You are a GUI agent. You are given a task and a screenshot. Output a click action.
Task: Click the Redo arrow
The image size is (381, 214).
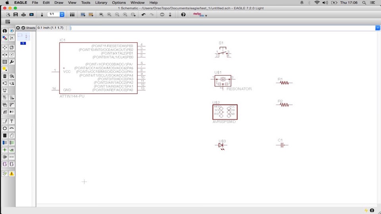click(152, 15)
